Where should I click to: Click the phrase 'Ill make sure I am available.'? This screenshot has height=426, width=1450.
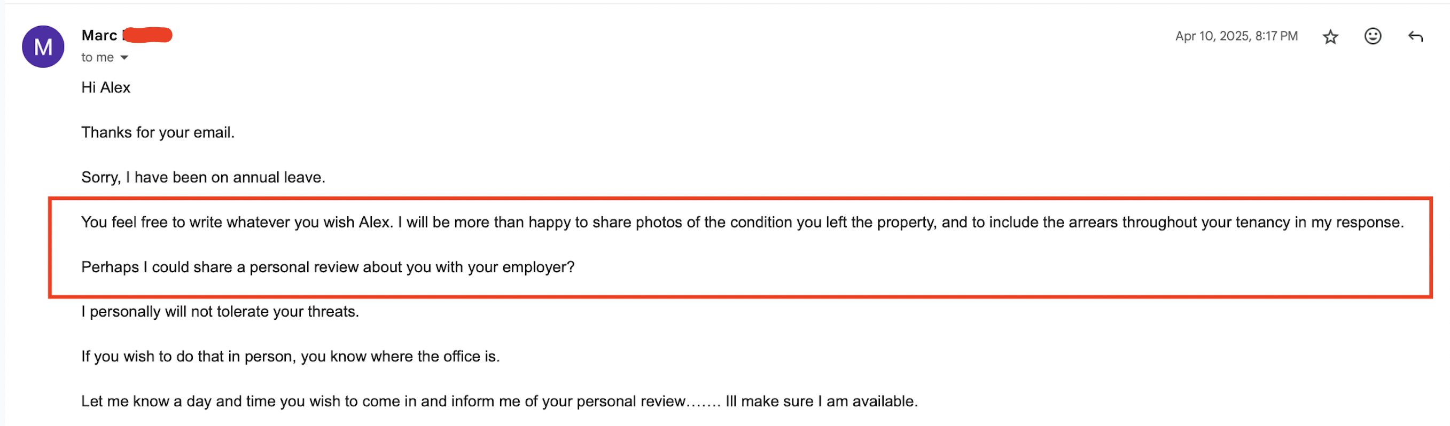click(821, 401)
